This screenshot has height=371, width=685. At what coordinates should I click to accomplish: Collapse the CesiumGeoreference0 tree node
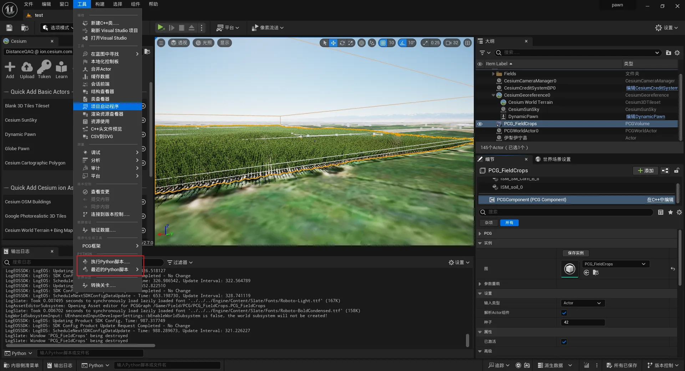coord(493,95)
